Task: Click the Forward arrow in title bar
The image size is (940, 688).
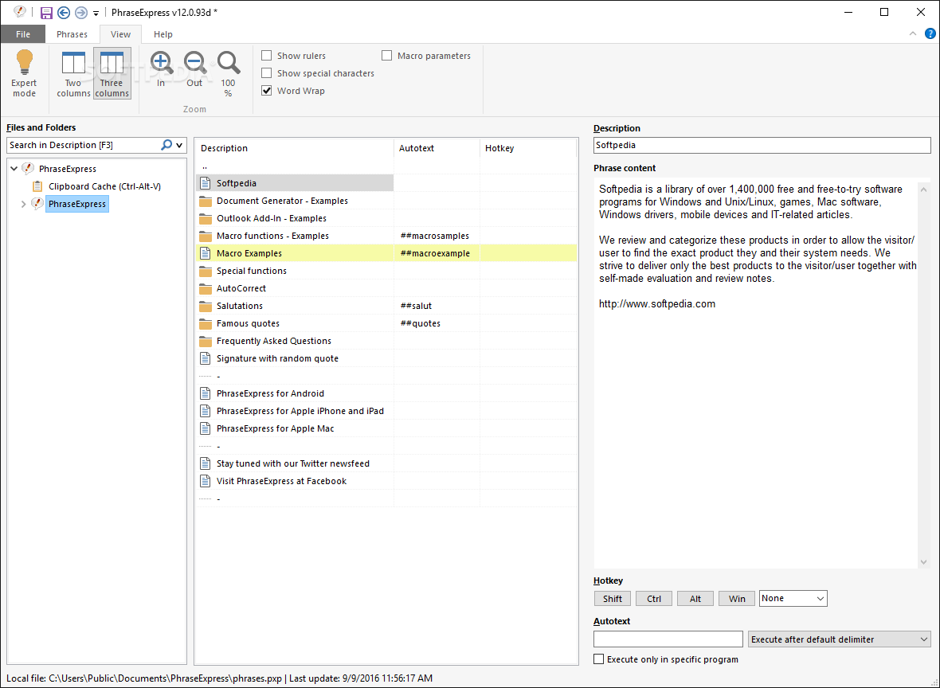Action: [x=81, y=13]
